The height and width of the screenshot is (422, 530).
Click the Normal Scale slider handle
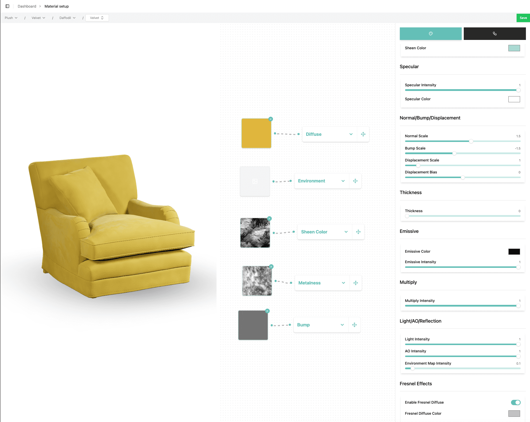click(x=471, y=141)
